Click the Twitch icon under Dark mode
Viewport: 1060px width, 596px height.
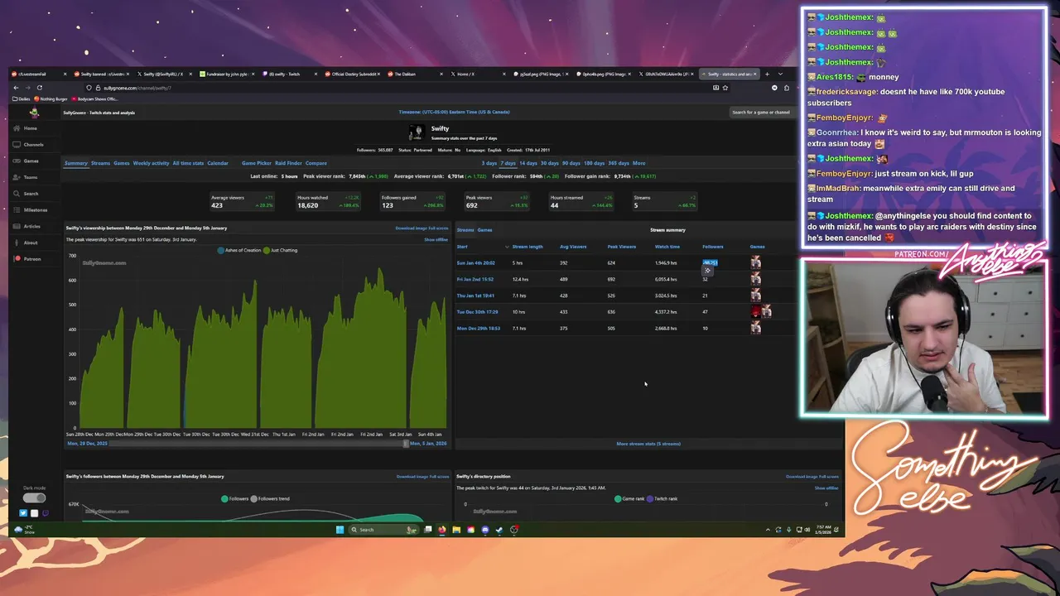(x=45, y=513)
